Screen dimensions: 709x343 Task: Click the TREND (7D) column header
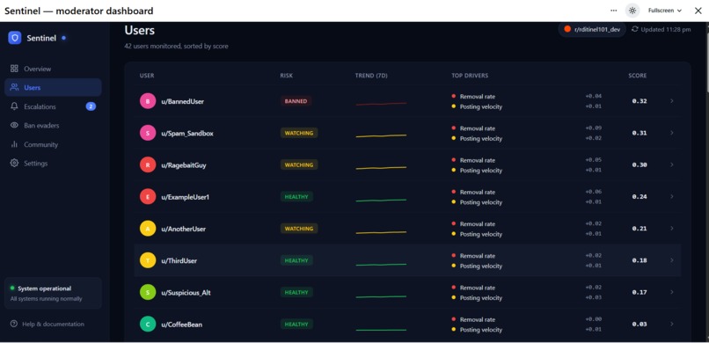(x=371, y=76)
